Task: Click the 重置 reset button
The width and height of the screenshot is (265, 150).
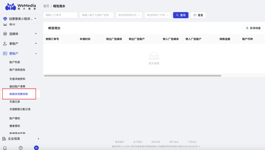Action: click(198, 15)
